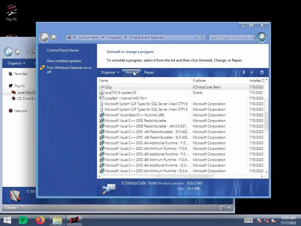The width and height of the screenshot is (301, 226).
Task: Click the scroll down arrow of program list
Action: [x=266, y=172]
